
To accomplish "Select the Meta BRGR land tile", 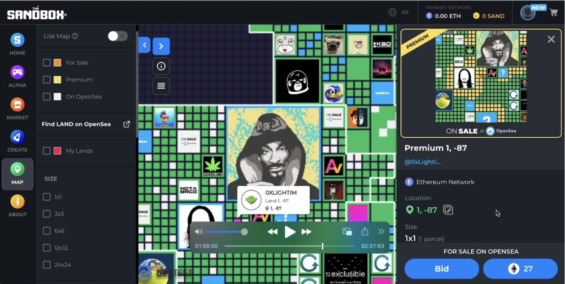I will (188, 190).
